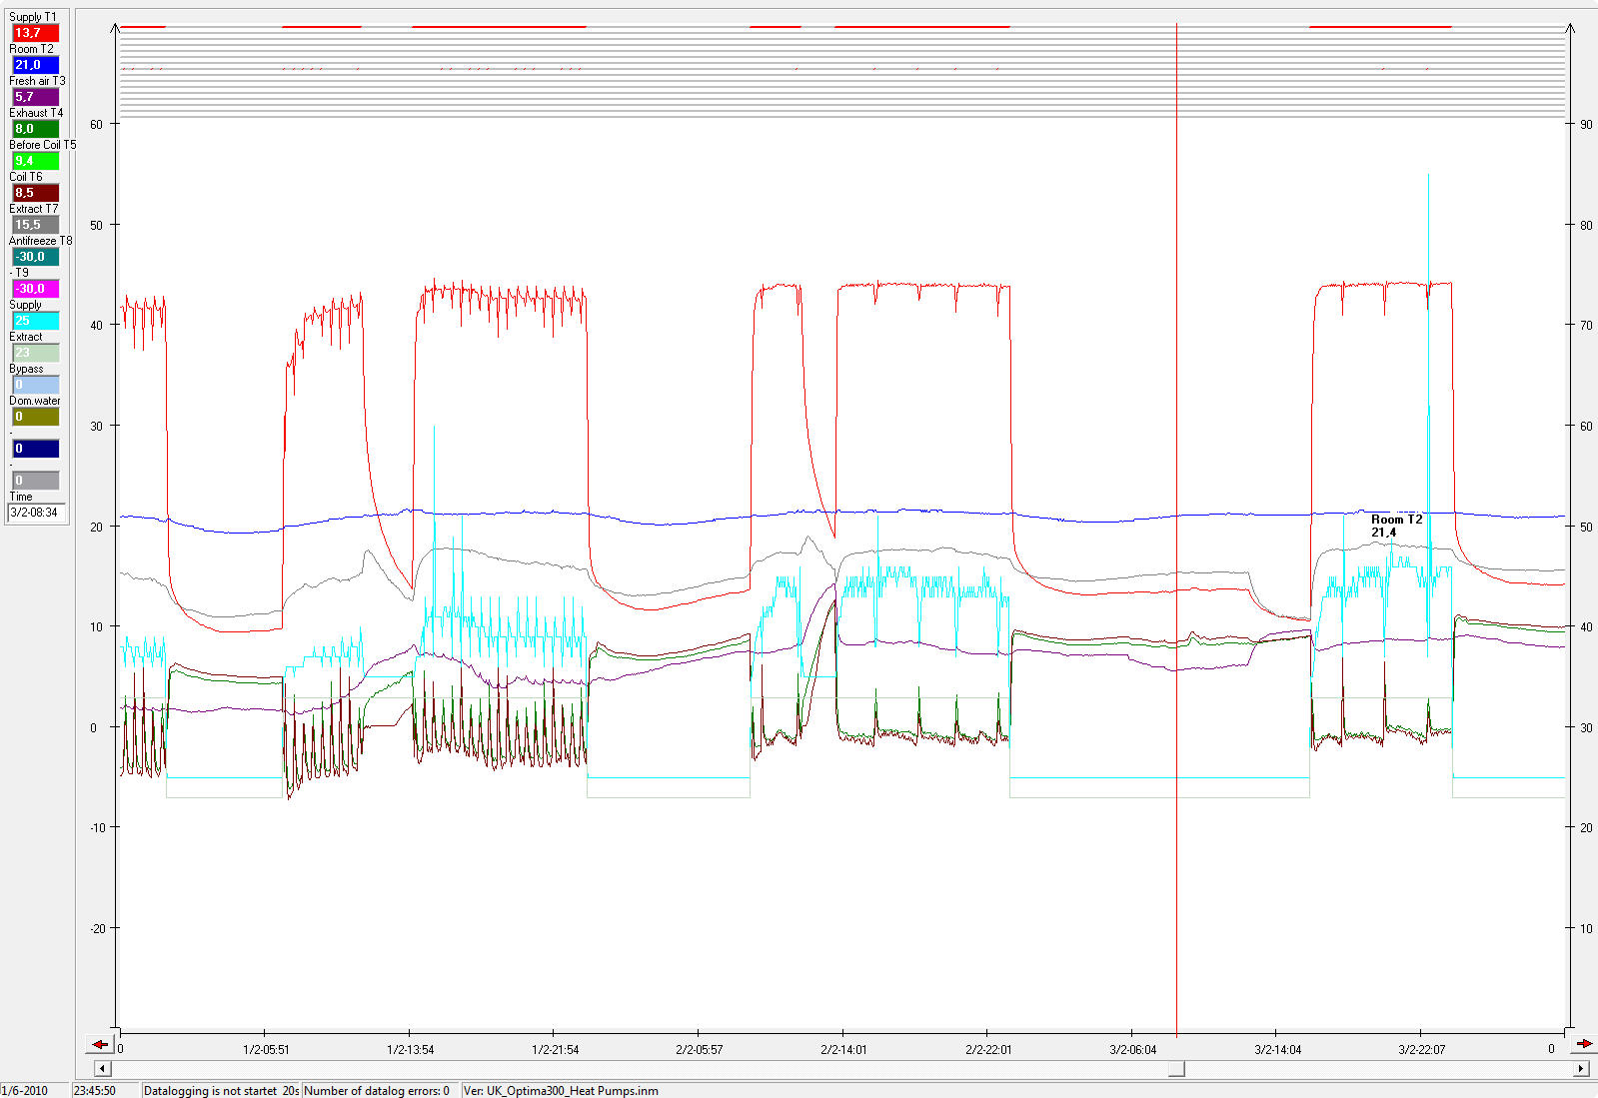
Task: Select the red Supply T1 value box
Action: click(35, 33)
